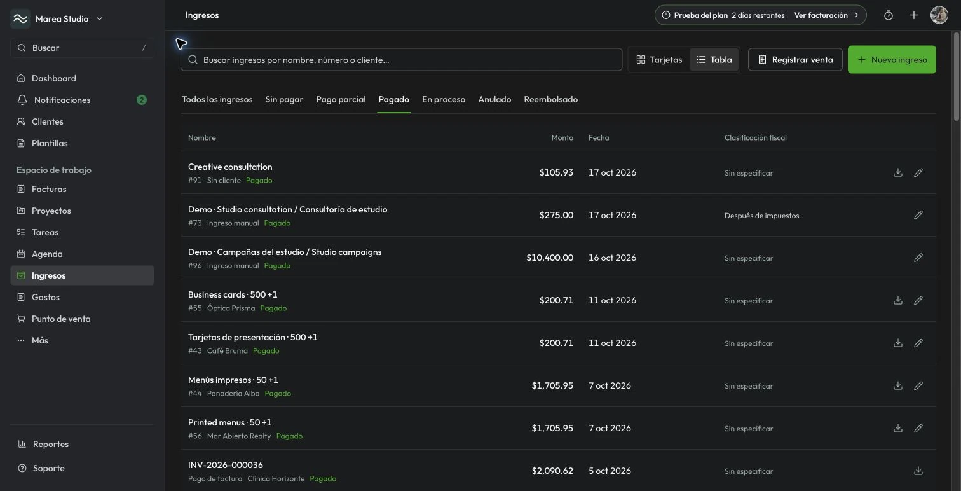Expand the Más sidebar menu

tap(82, 340)
